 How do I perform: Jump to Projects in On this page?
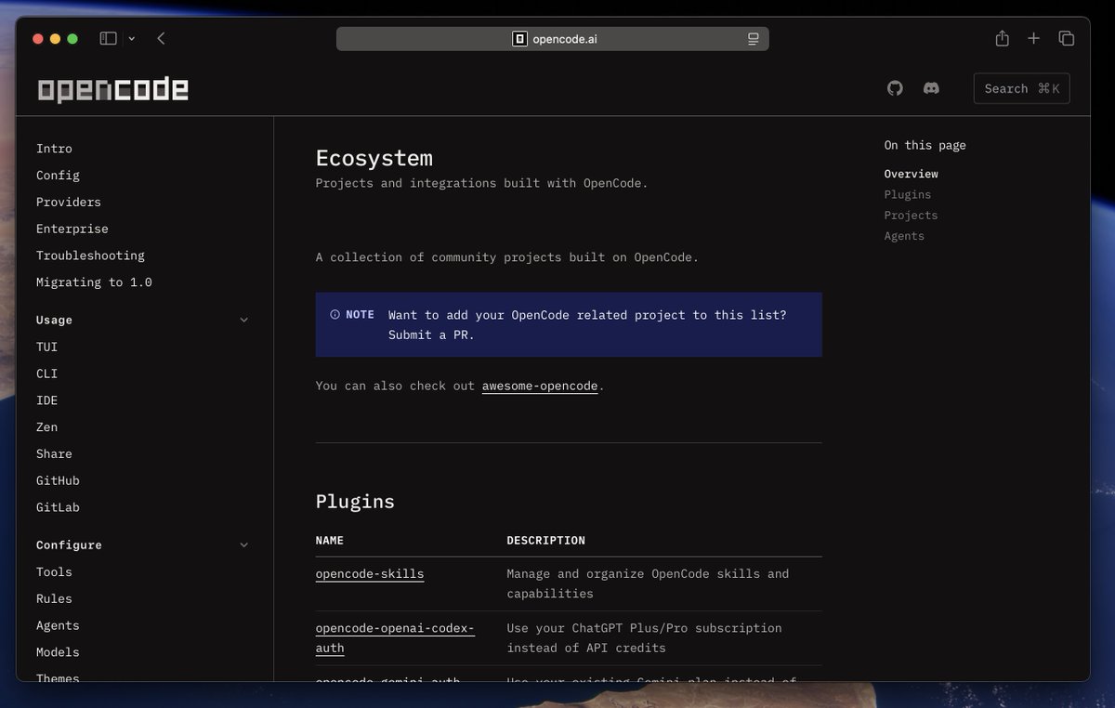click(x=911, y=215)
